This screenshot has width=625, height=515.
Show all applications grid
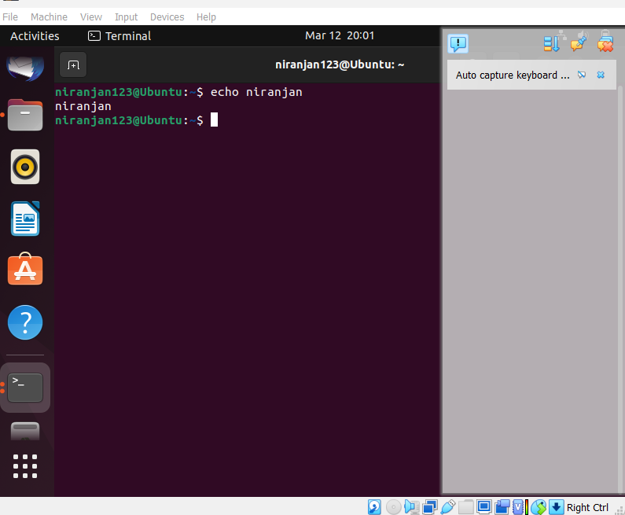tap(25, 466)
